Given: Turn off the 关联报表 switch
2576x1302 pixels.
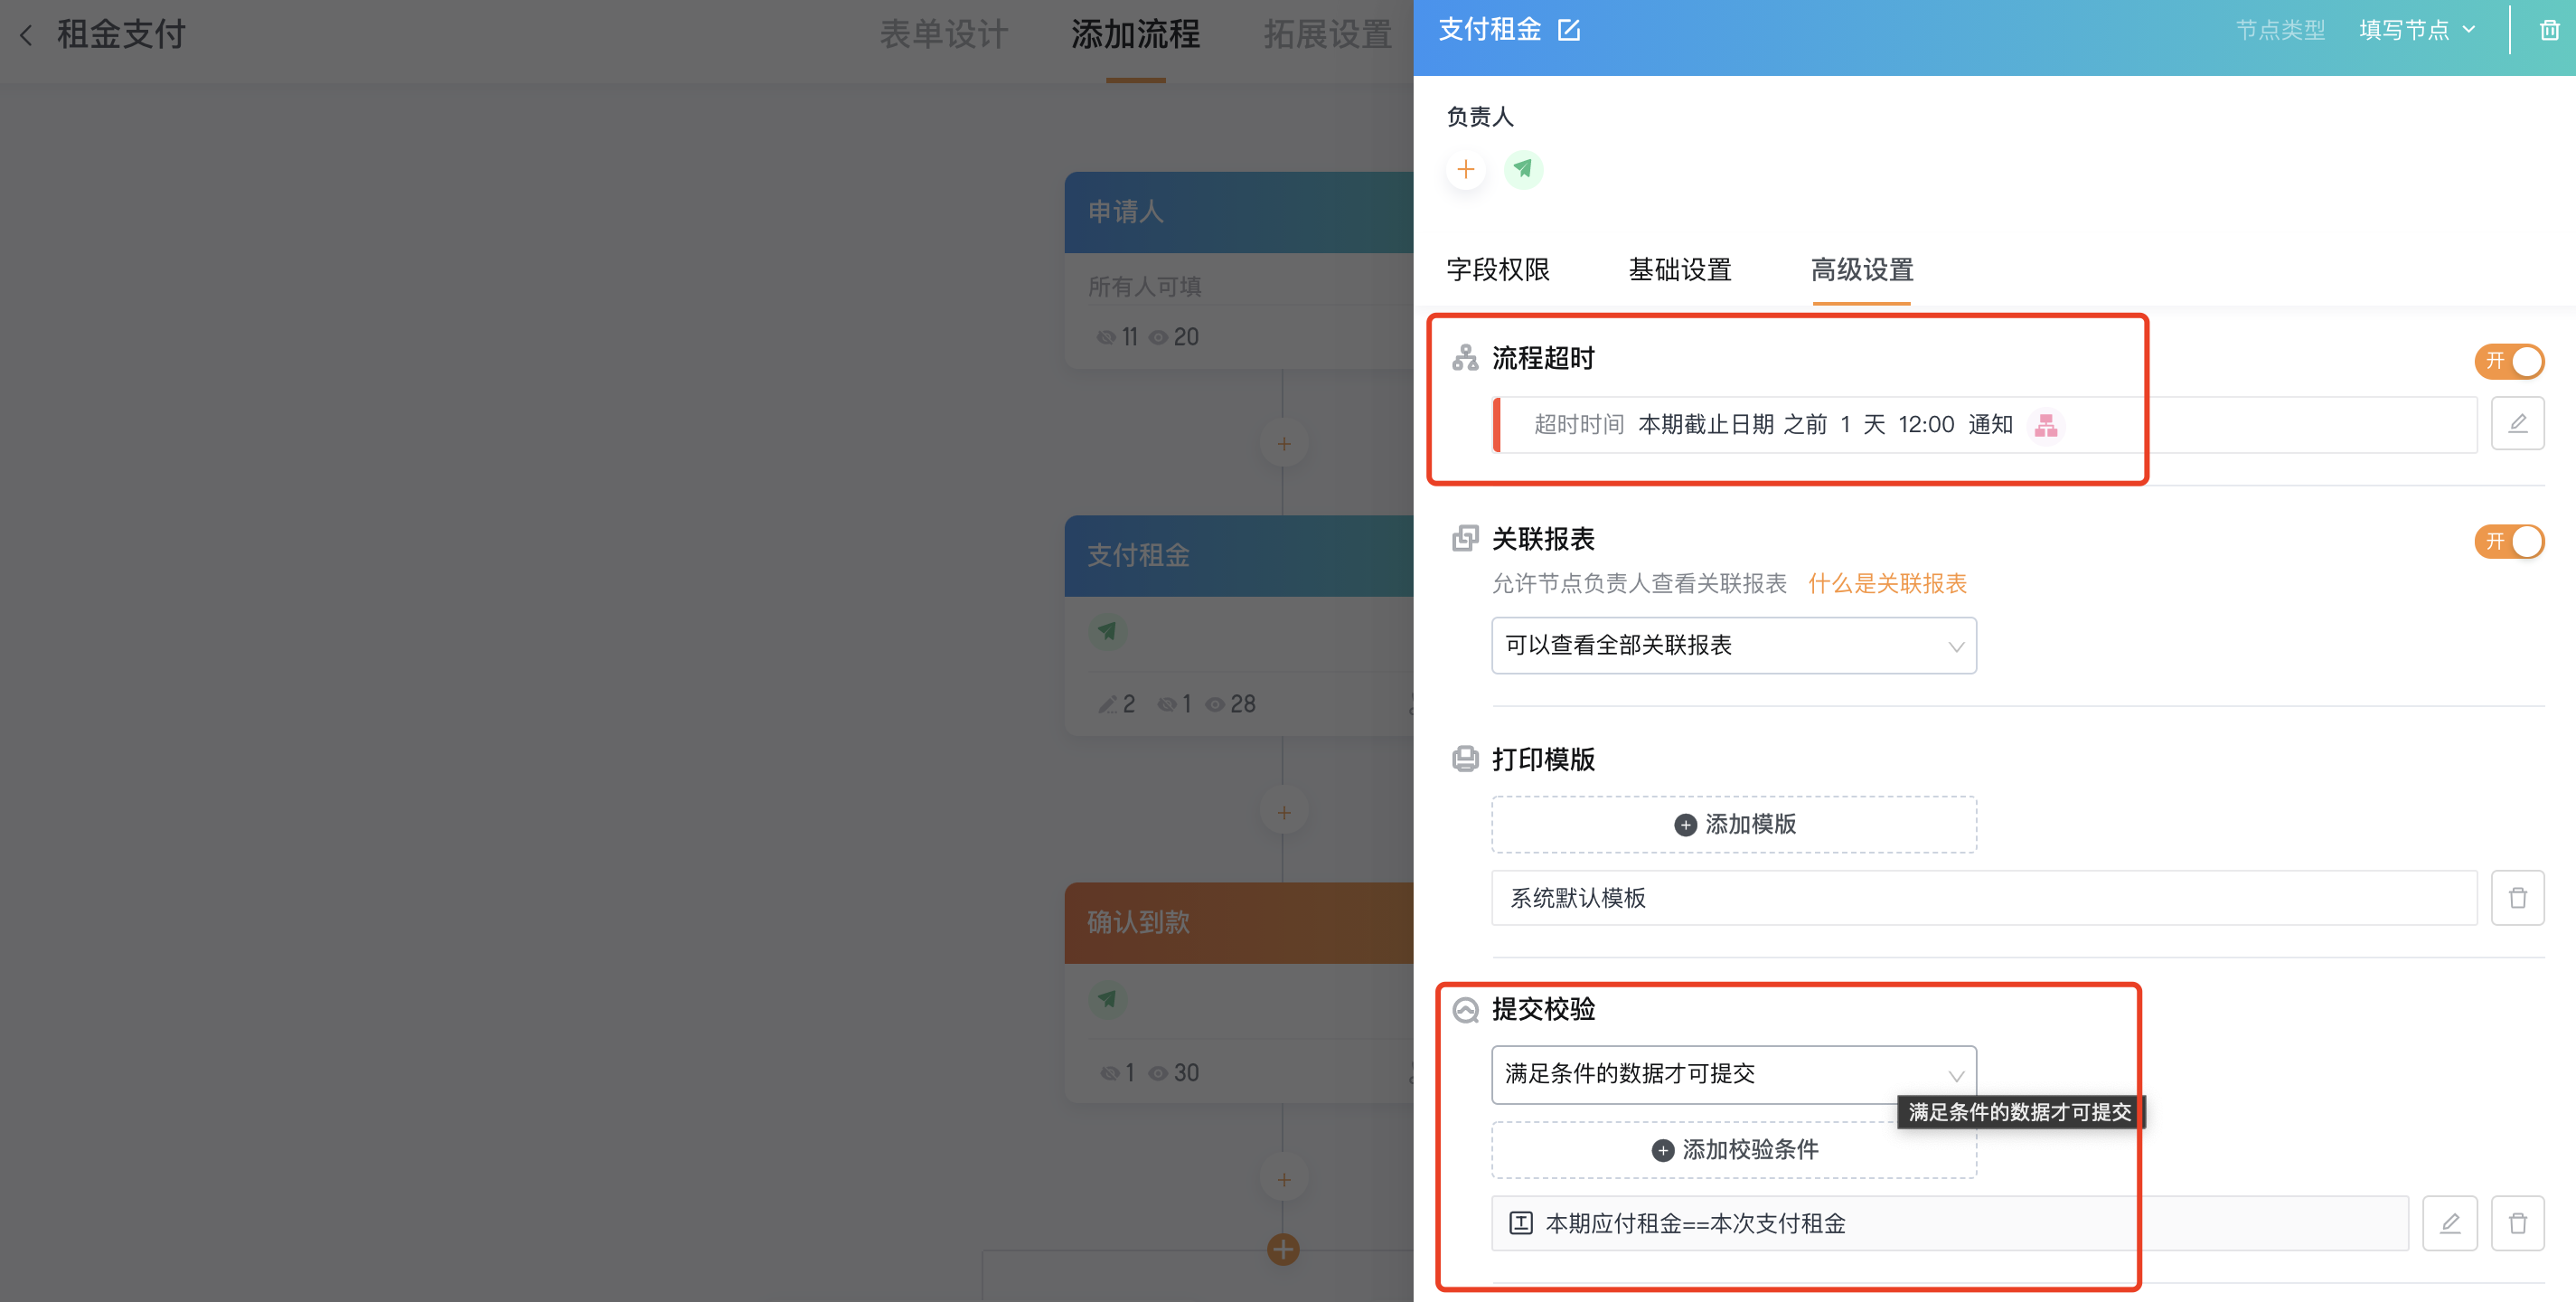Looking at the screenshot, I should click(2509, 541).
